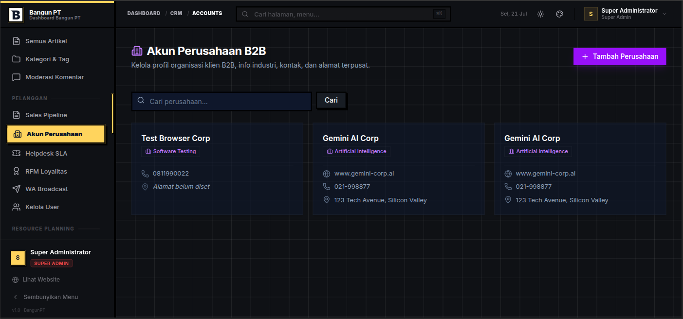
Task: Click the Cari search button
Action: (x=331, y=100)
